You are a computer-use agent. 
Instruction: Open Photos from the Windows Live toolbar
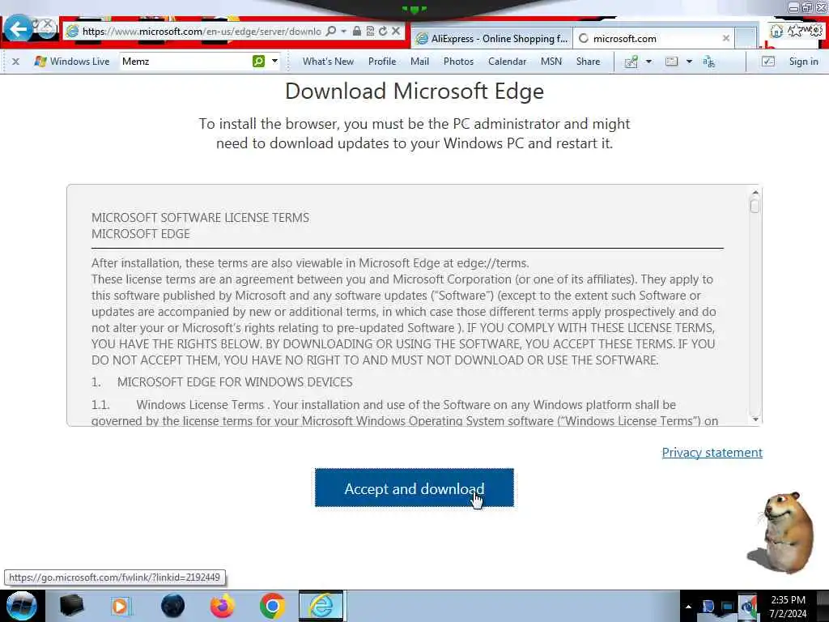tap(458, 62)
